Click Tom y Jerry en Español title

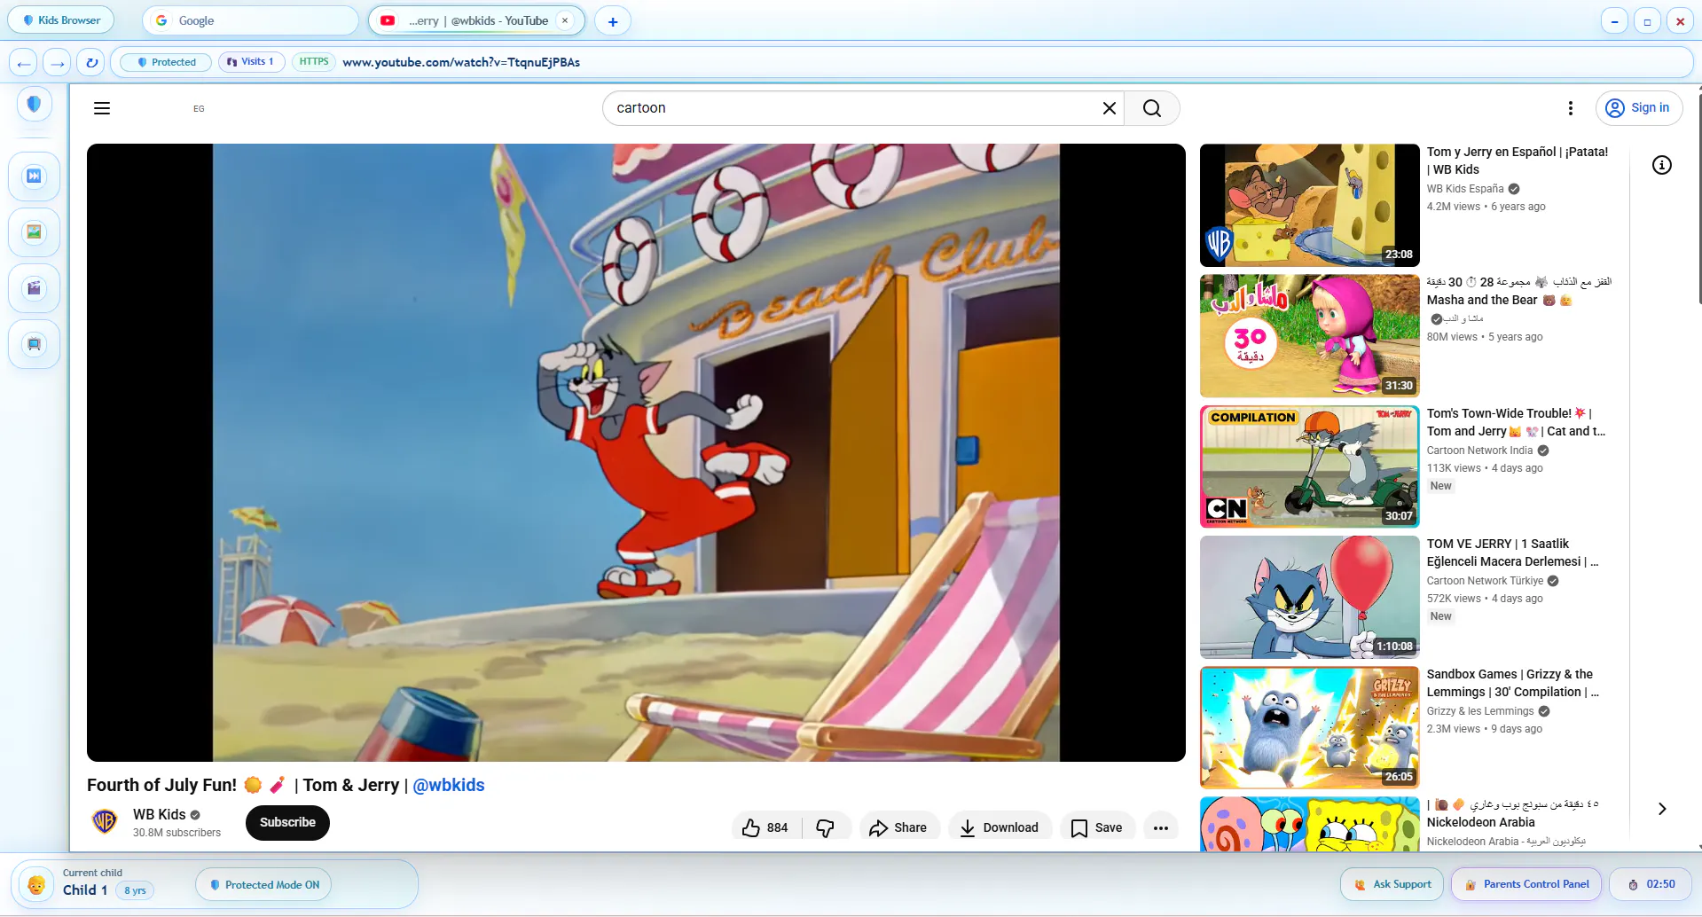coord(1518,161)
